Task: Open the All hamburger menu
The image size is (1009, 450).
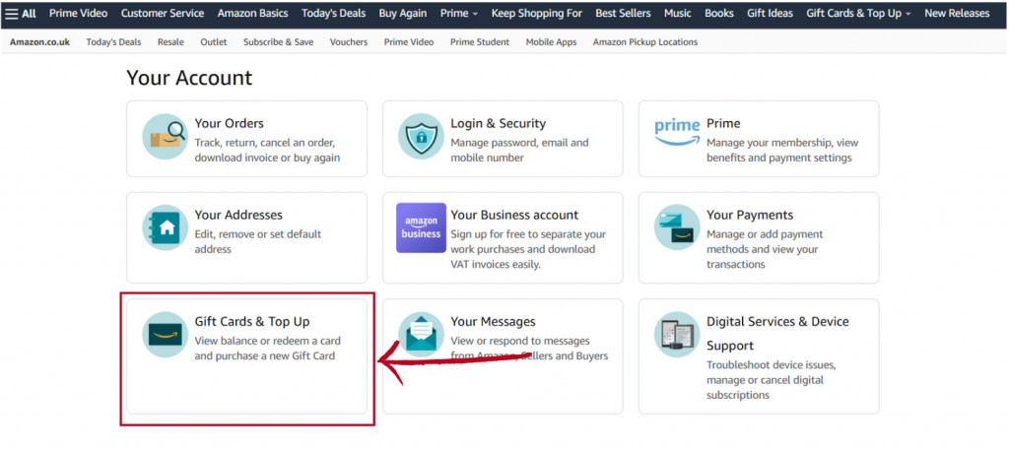Action: coord(21,13)
